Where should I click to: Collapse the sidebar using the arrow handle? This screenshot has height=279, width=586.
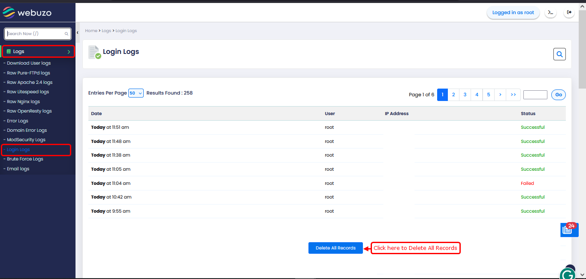coord(78,33)
